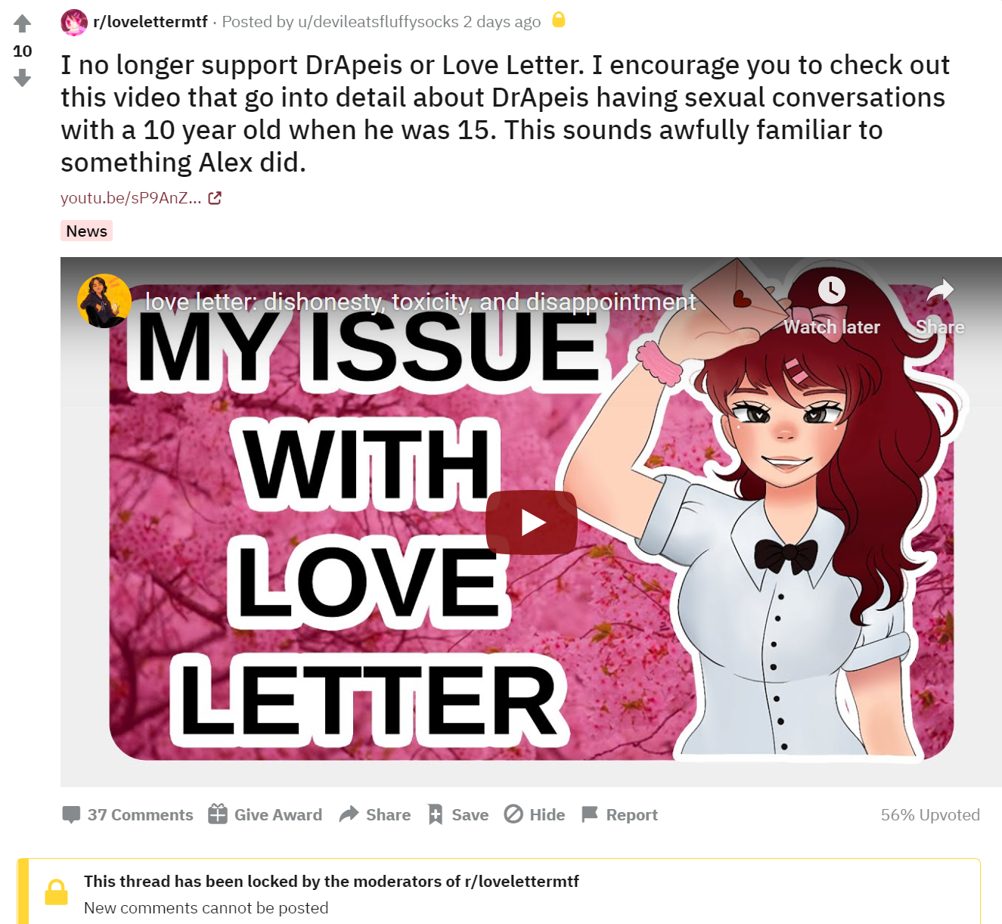Click the Give Award button
Image resolution: width=1002 pixels, height=924 pixels.
[265, 814]
